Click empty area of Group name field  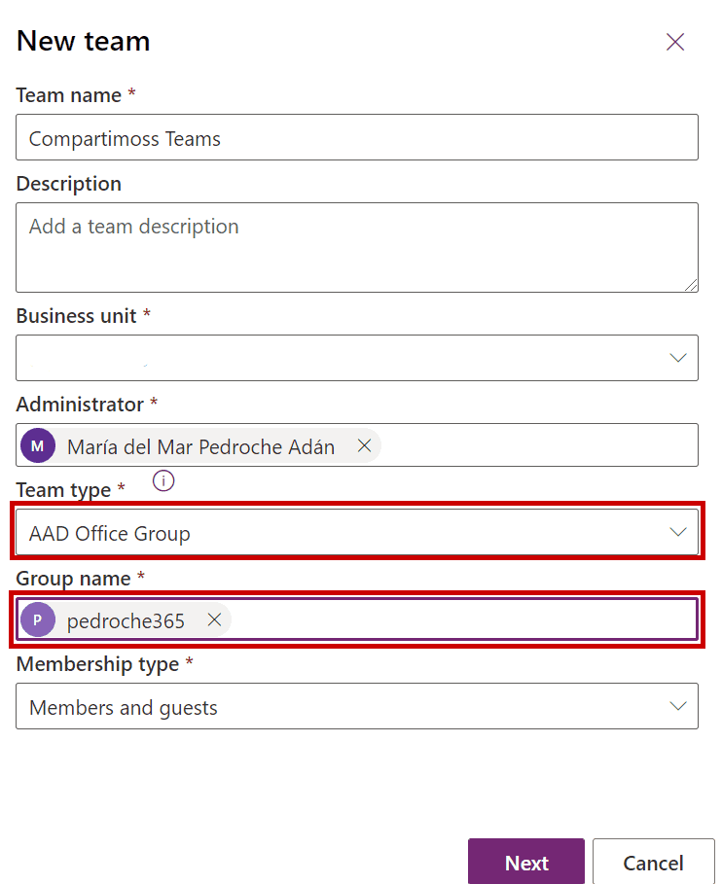[x=462, y=619]
